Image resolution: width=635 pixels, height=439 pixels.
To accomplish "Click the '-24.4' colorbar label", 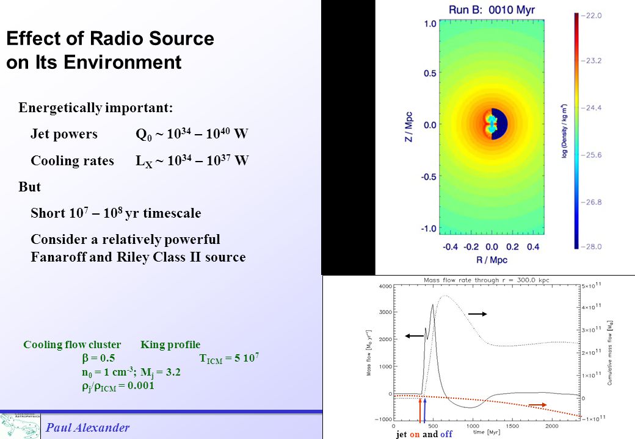I will 591,107.
